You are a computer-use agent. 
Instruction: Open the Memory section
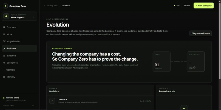[x=19, y=77]
